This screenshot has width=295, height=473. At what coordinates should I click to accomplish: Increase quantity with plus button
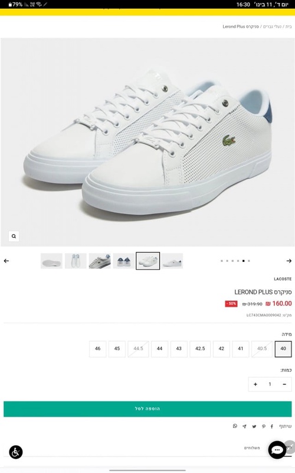tap(255, 384)
